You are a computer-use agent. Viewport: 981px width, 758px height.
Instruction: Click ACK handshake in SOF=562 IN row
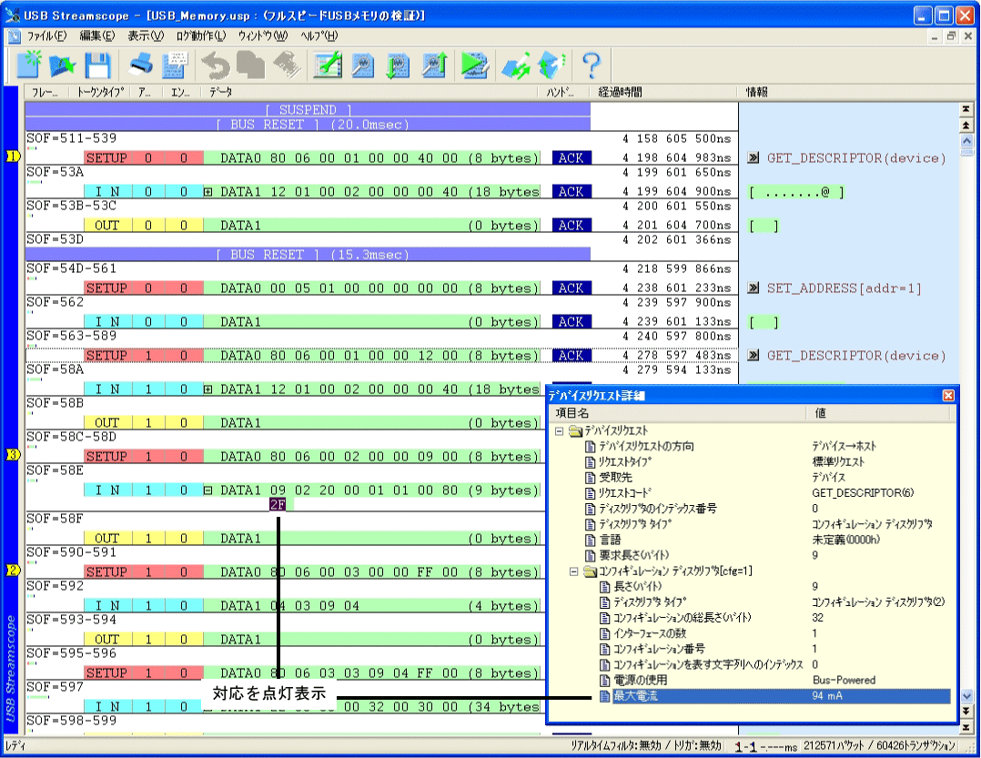click(x=571, y=321)
